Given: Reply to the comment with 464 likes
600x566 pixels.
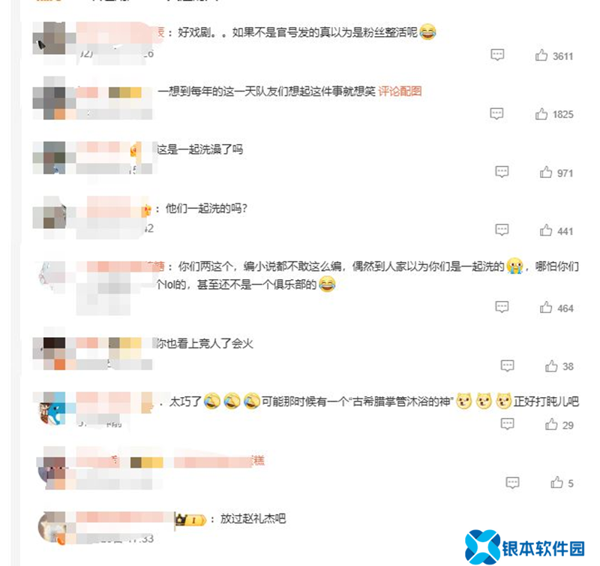Looking at the screenshot, I should tap(502, 307).
